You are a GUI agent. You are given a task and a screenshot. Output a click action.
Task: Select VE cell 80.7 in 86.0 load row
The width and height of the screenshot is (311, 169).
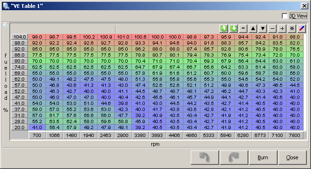pyautogui.click(x=157, y=55)
